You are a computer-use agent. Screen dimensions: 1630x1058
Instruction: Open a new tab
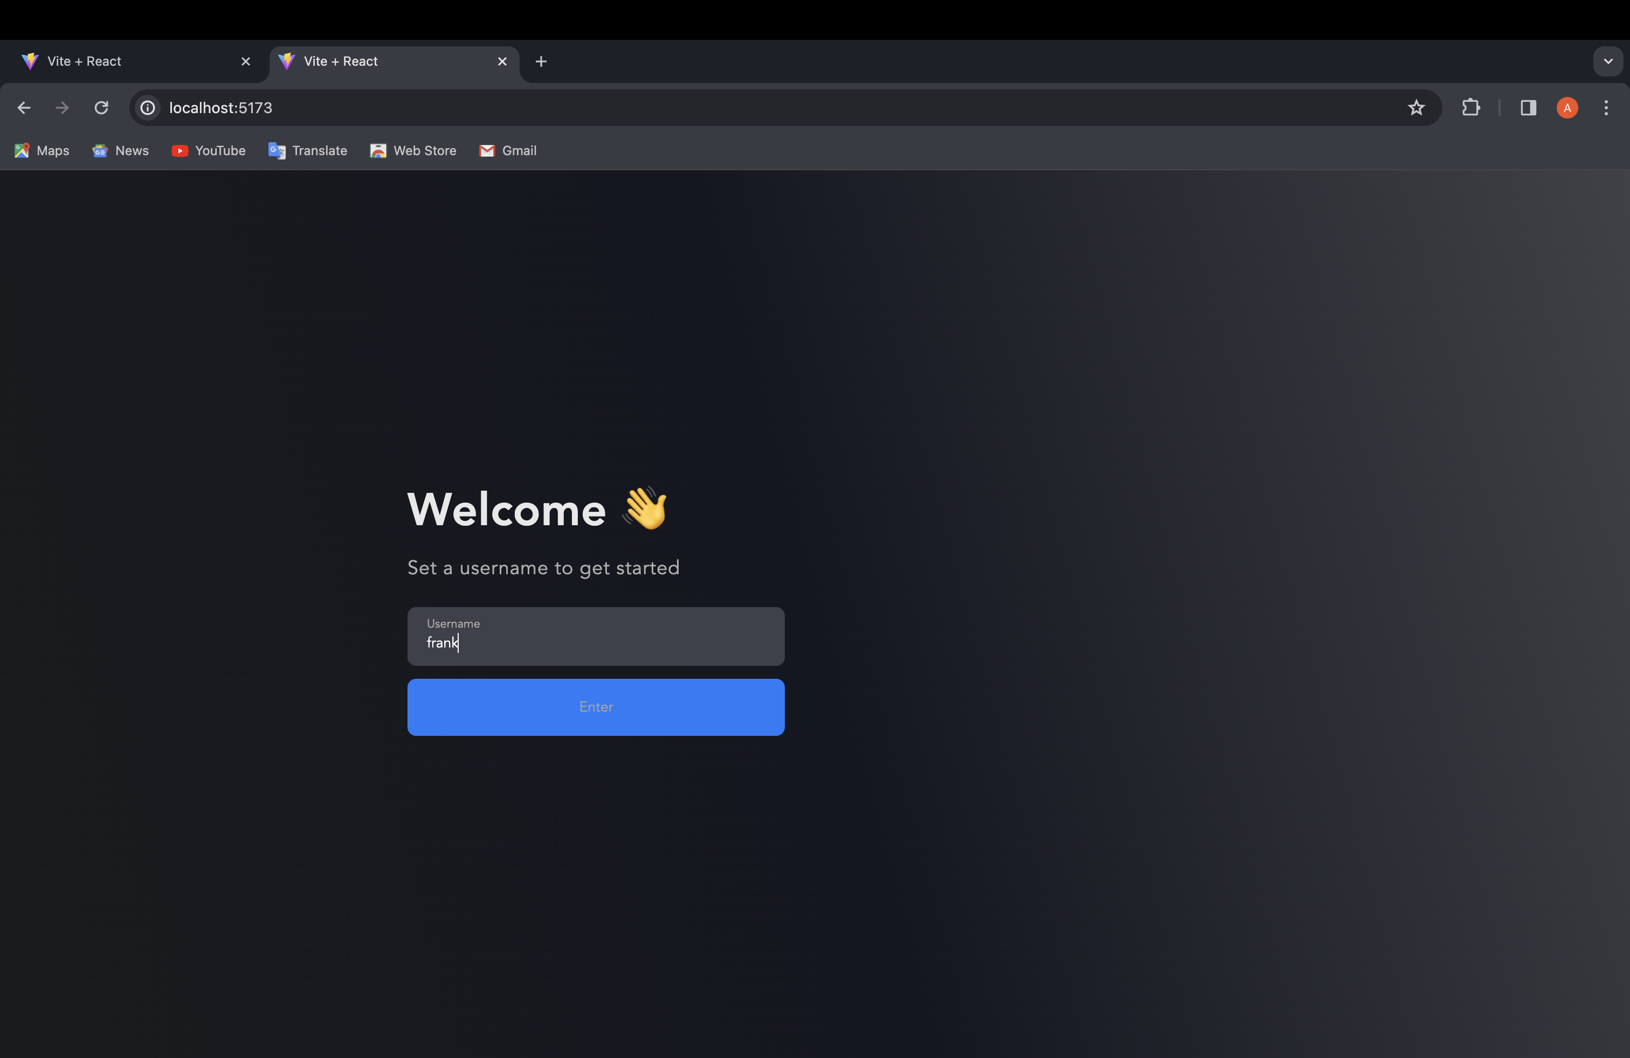click(x=541, y=61)
